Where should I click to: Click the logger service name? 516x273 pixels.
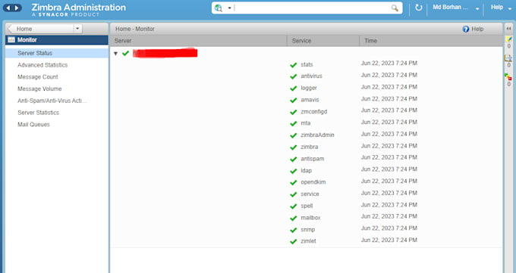tap(309, 88)
